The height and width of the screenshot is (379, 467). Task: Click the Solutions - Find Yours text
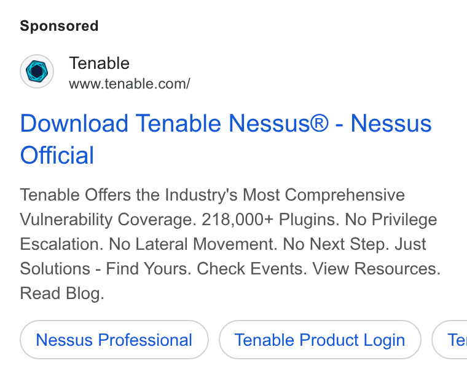point(106,268)
